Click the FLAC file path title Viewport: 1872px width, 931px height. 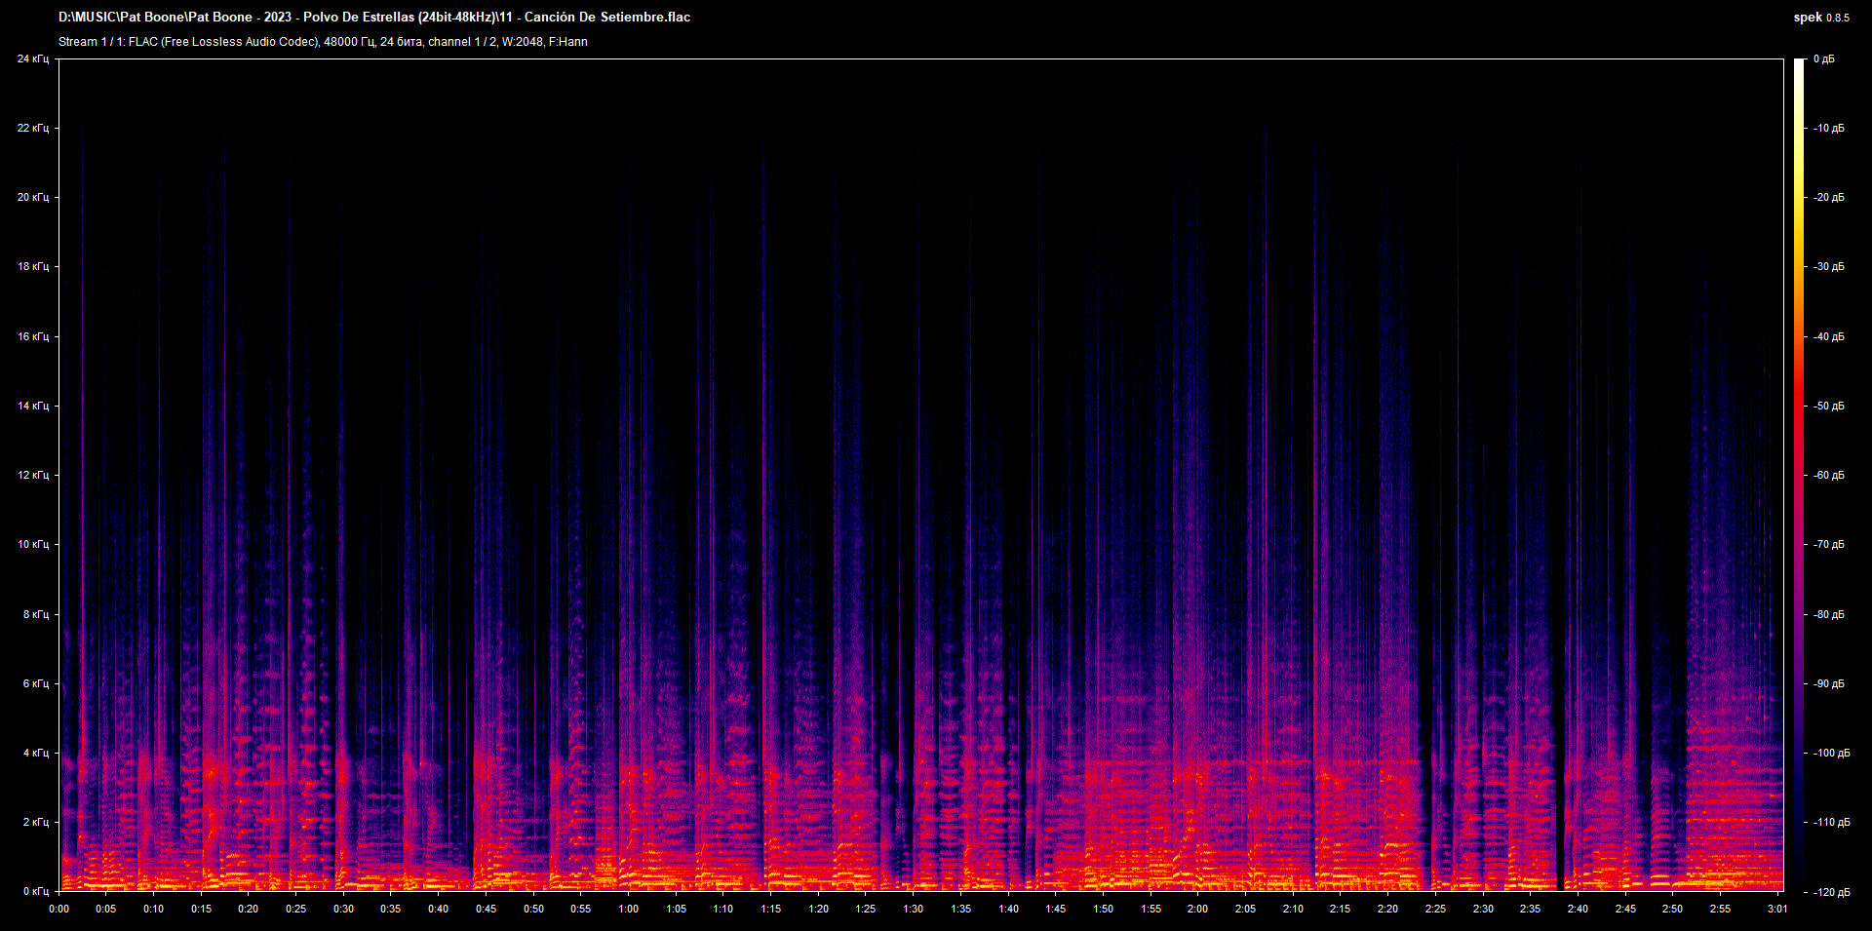pos(374,18)
